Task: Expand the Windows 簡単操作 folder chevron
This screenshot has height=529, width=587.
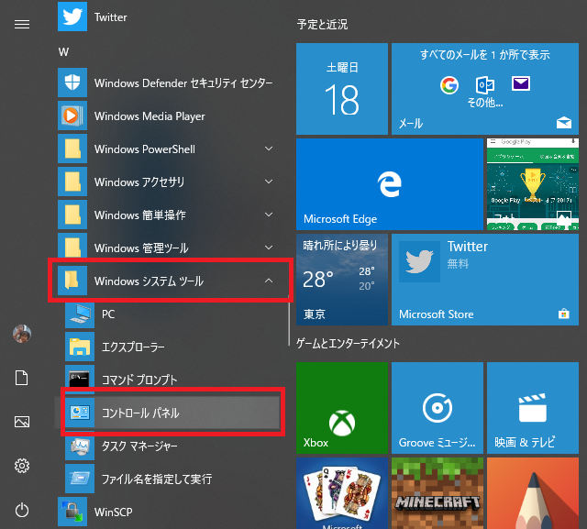Action: 269,215
